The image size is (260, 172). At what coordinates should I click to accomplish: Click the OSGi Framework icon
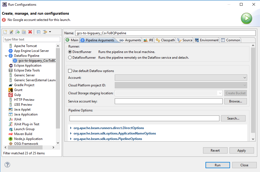tap(11, 143)
